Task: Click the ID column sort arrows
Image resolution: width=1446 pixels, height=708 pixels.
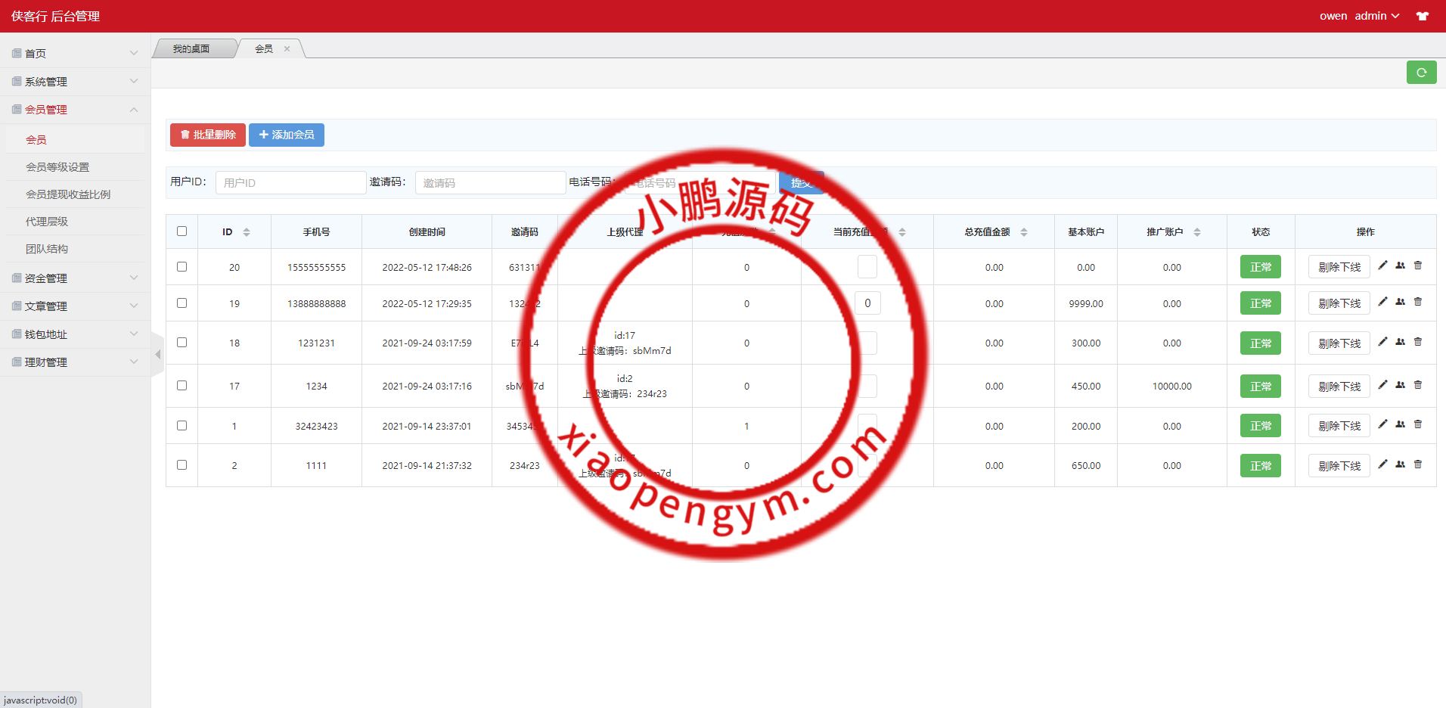Action: click(247, 231)
